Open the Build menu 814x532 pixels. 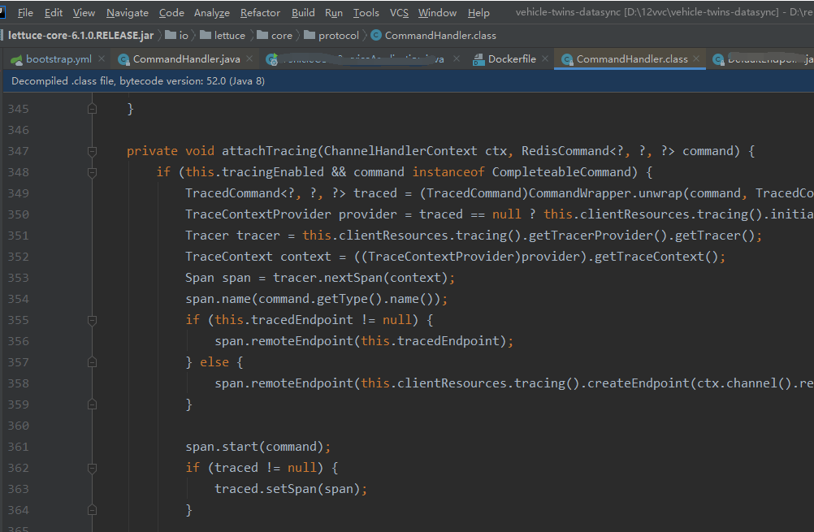[x=303, y=12]
